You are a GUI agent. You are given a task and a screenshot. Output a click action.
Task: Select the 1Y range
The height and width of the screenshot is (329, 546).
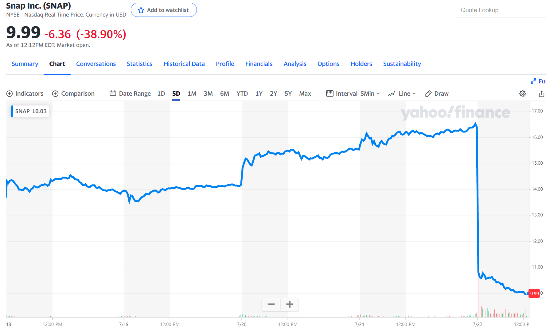[x=259, y=94]
